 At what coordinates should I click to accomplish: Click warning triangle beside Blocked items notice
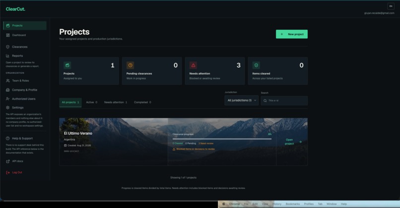pyautogui.click(x=174, y=149)
